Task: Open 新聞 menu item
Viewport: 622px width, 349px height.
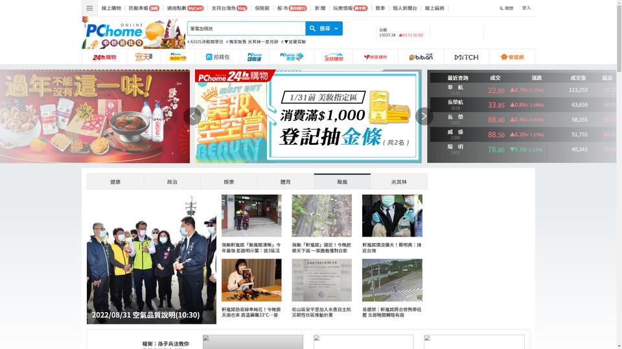Action: pos(320,8)
